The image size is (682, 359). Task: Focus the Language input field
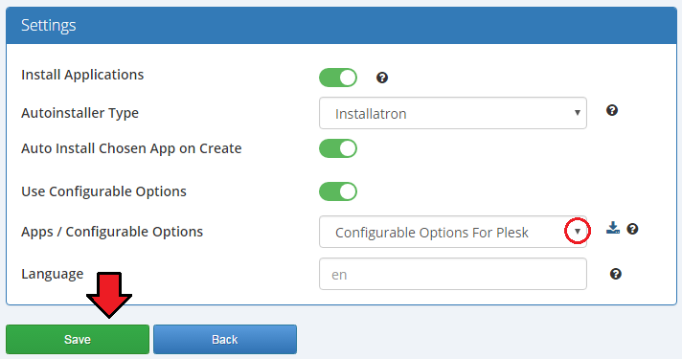453,274
